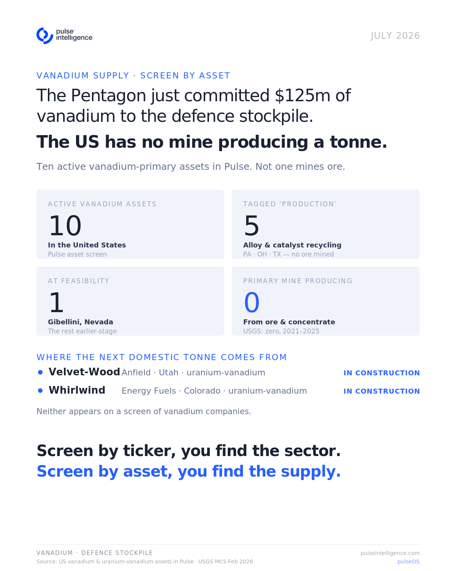Image resolution: width=456 pixels, height=571 pixels.
Task: Click the Whirlwind asset name
Action: coord(77,391)
